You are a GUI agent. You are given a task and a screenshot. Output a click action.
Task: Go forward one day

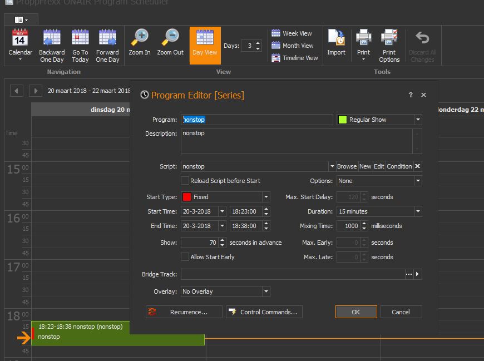pyautogui.click(x=107, y=46)
